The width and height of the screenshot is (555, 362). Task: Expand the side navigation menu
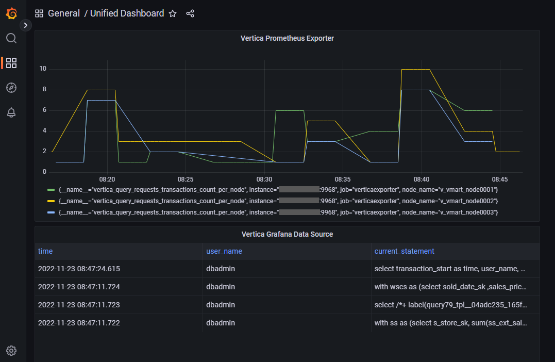(25, 25)
